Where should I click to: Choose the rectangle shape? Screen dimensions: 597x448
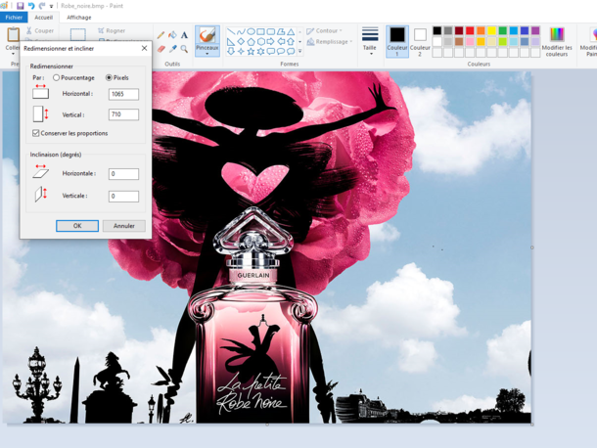tap(260, 31)
